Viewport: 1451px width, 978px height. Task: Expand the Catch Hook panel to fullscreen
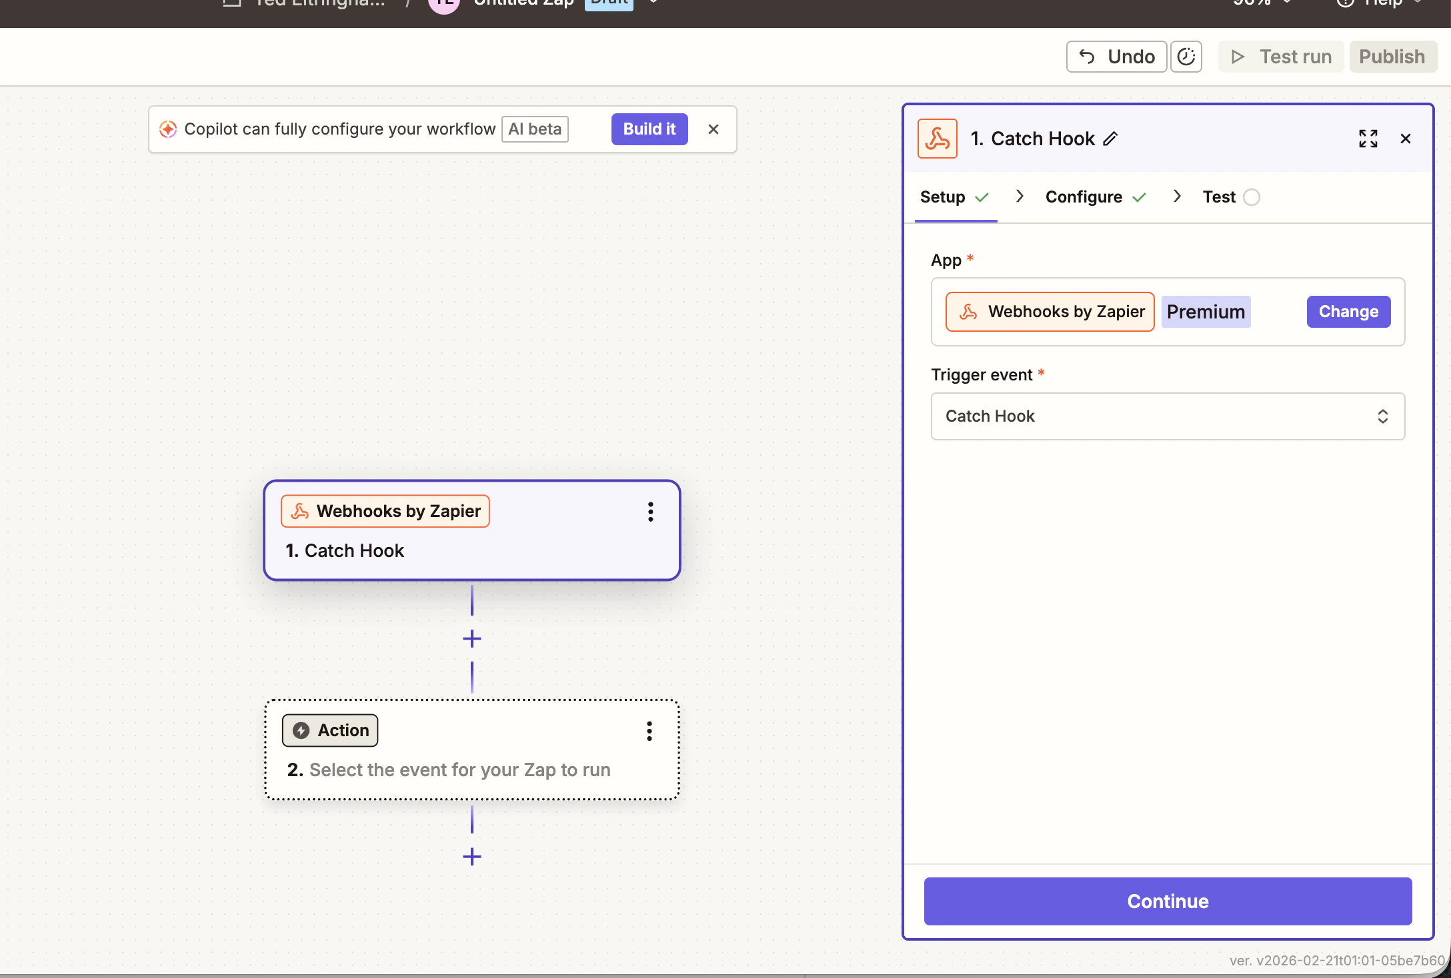tap(1368, 139)
